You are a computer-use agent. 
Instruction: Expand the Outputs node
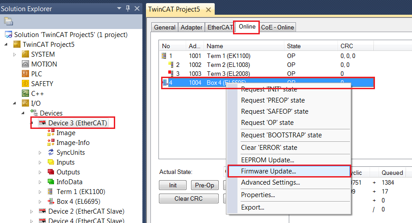click(40, 172)
